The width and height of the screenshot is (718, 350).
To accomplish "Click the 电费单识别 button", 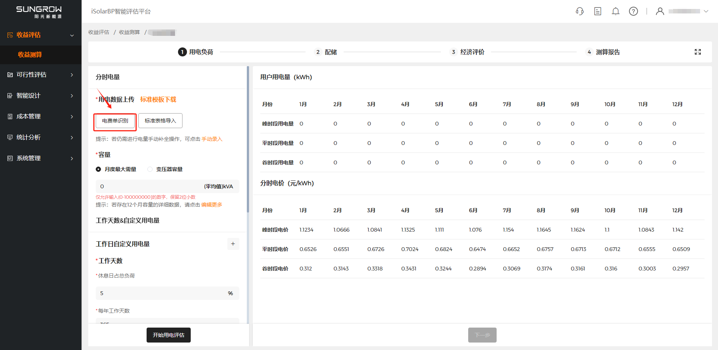I will click(115, 121).
